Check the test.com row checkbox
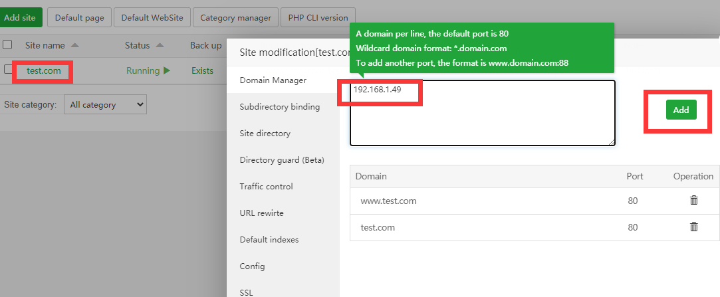The height and width of the screenshot is (297, 720). pos(7,69)
